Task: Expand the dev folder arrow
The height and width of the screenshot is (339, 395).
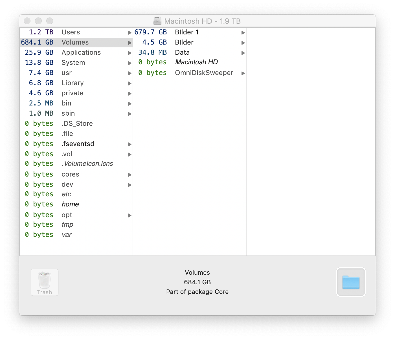Action: (130, 185)
